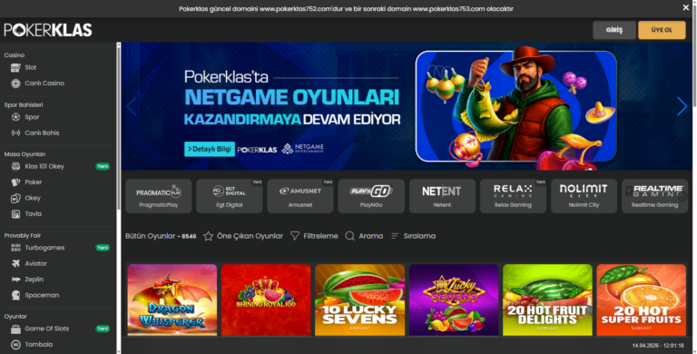Select Spaceman helmet icon
Viewport: 697px width, 354px height.
coord(15,295)
